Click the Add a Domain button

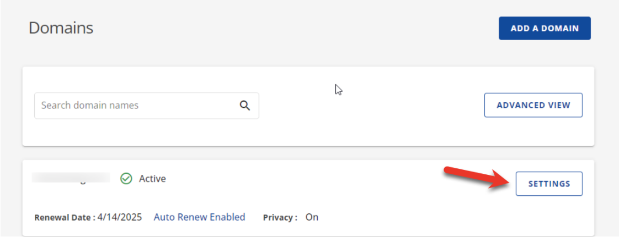pos(545,29)
